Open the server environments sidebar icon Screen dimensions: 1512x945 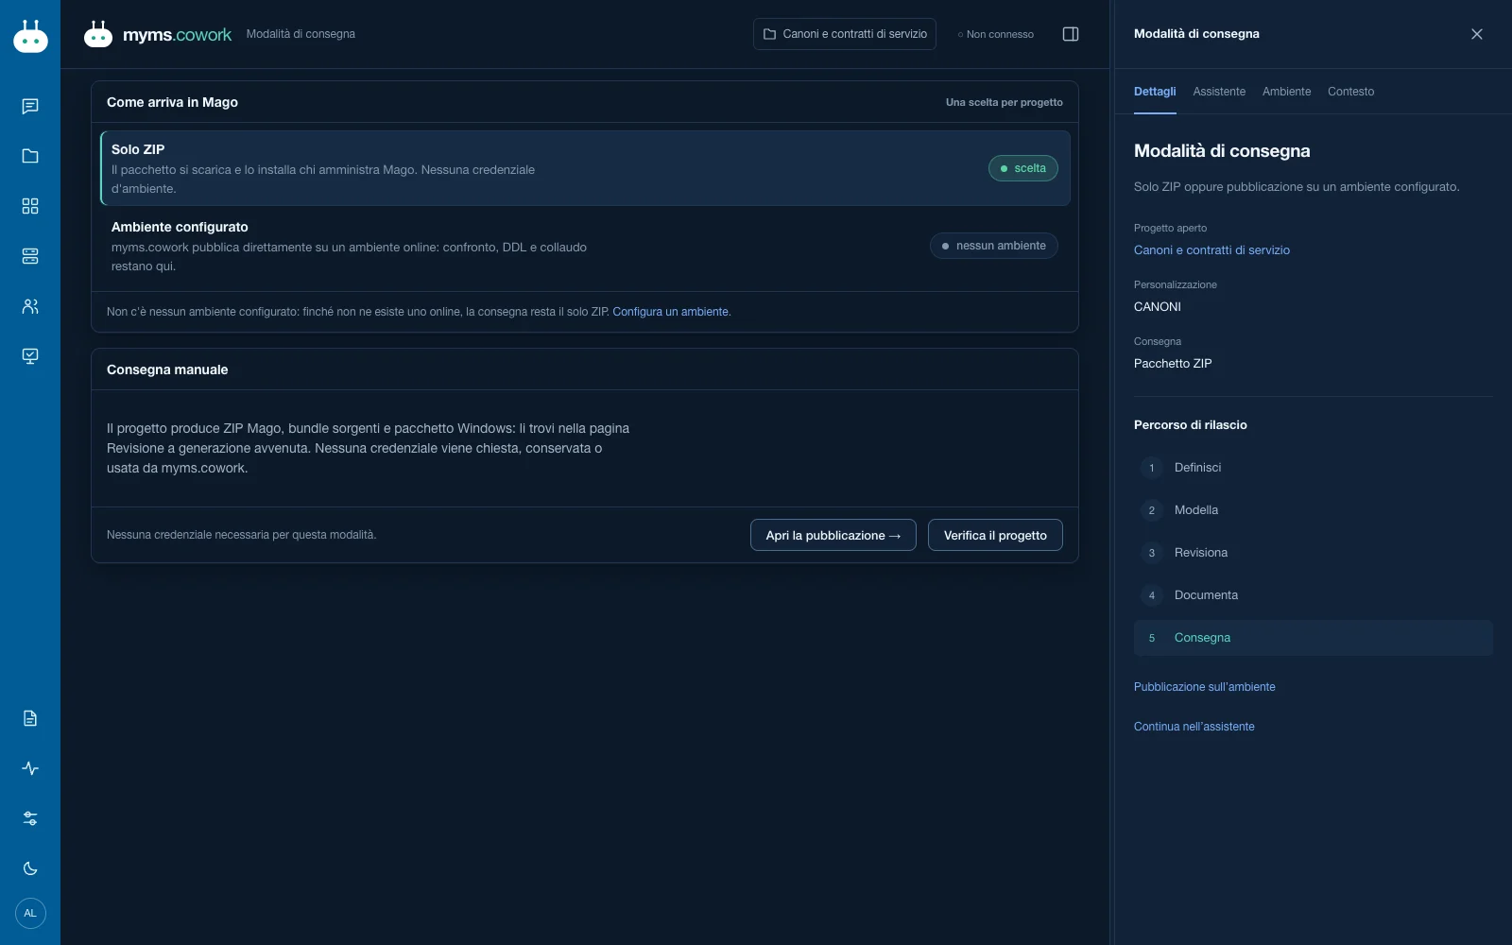click(30, 256)
